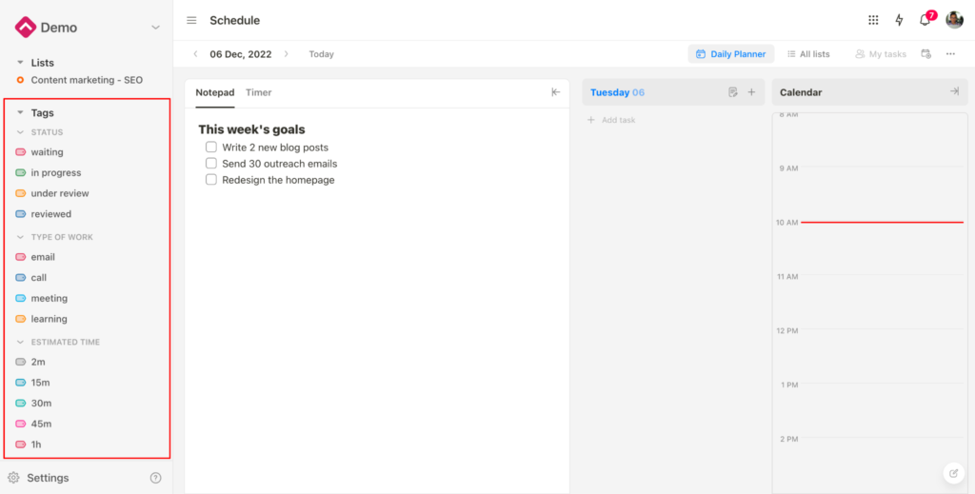This screenshot has height=494, width=975.
Task: Check 'Send 30 outreach emails'
Action: 211,164
